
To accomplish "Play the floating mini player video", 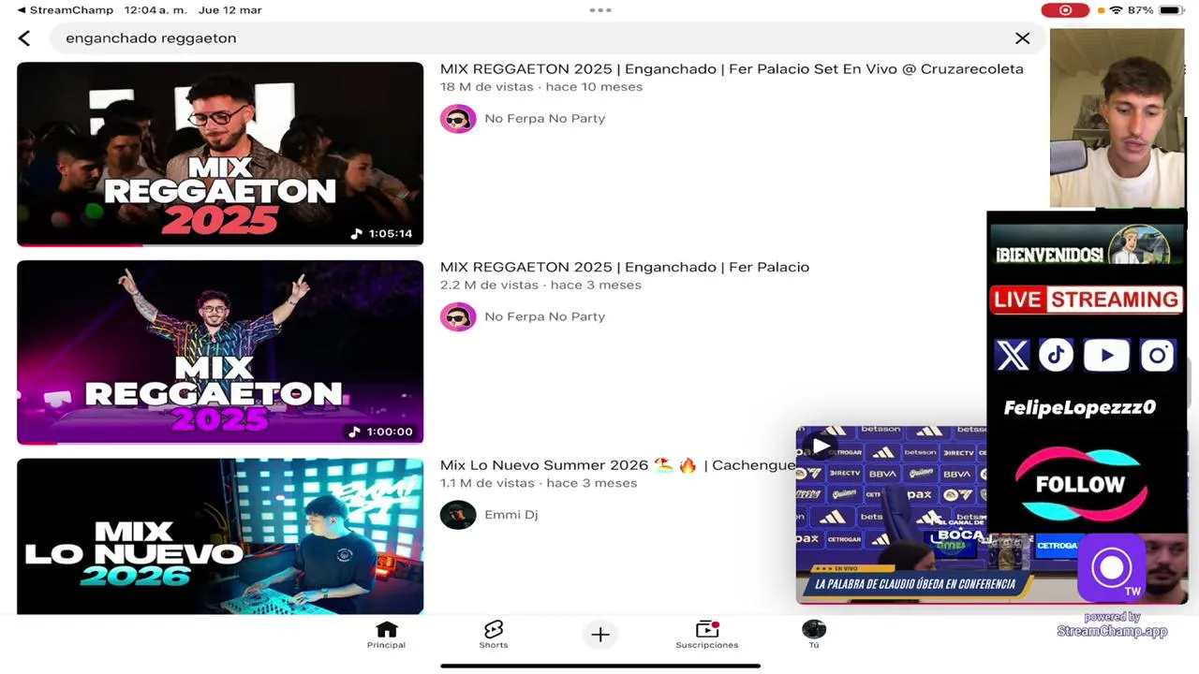I will tap(822, 447).
